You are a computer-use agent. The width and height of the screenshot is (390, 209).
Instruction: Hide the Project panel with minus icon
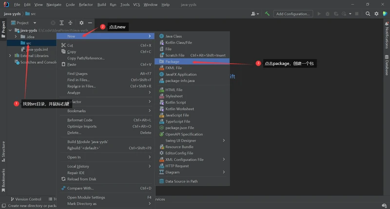tap(90, 23)
